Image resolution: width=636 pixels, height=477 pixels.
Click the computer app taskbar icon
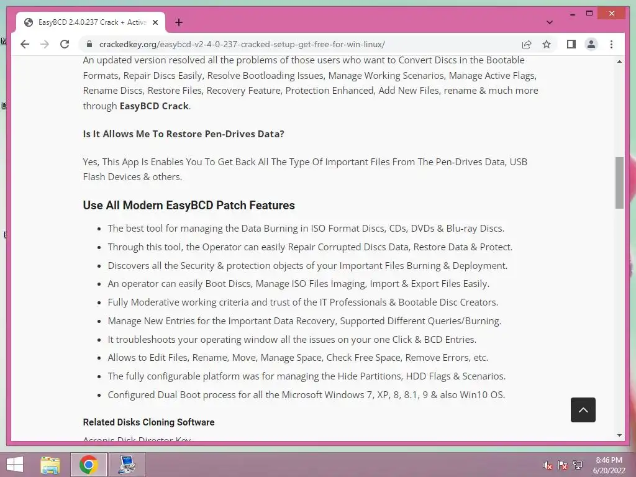pos(127,465)
